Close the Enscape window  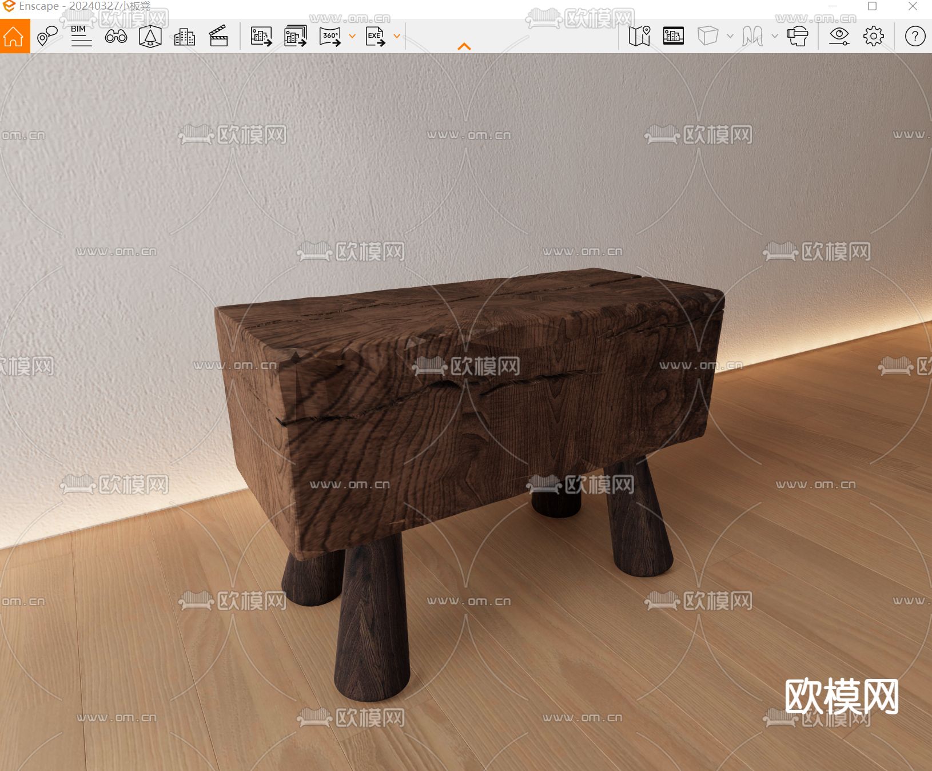[x=913, y=6]
